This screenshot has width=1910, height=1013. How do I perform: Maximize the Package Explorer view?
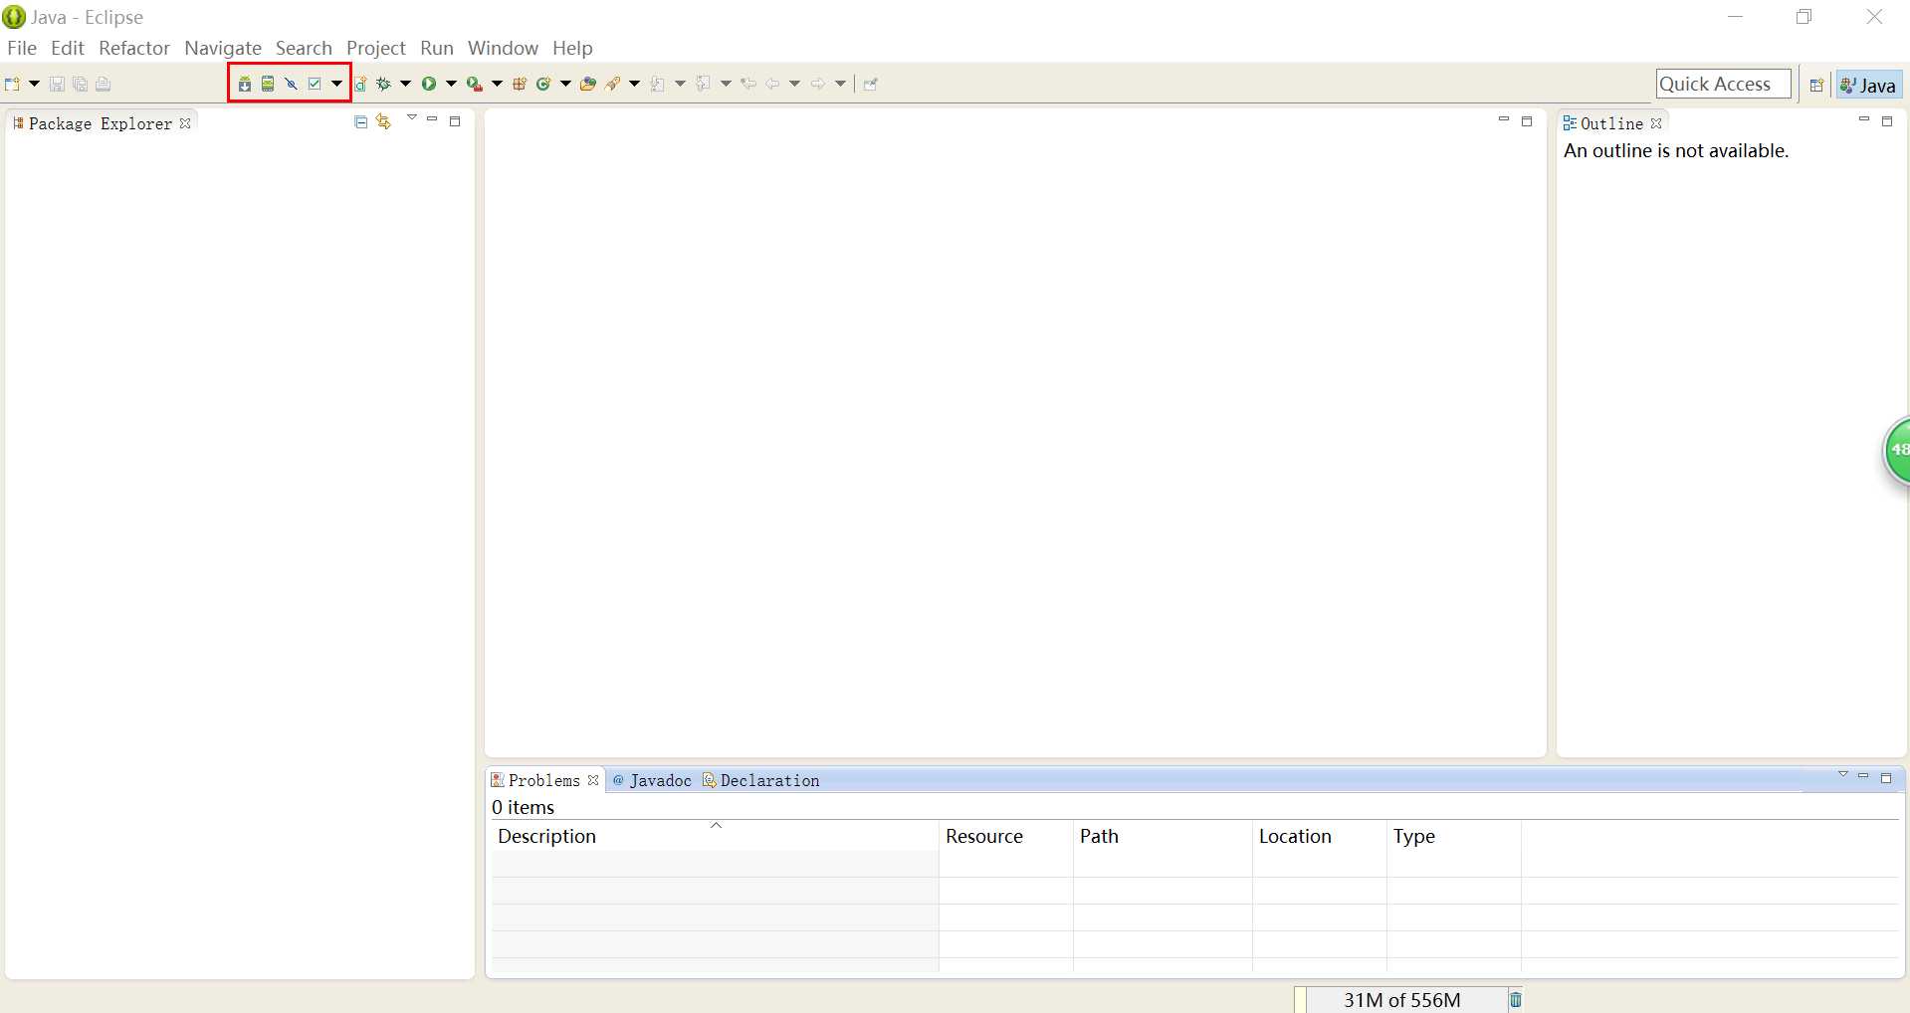tap(455, 121)
